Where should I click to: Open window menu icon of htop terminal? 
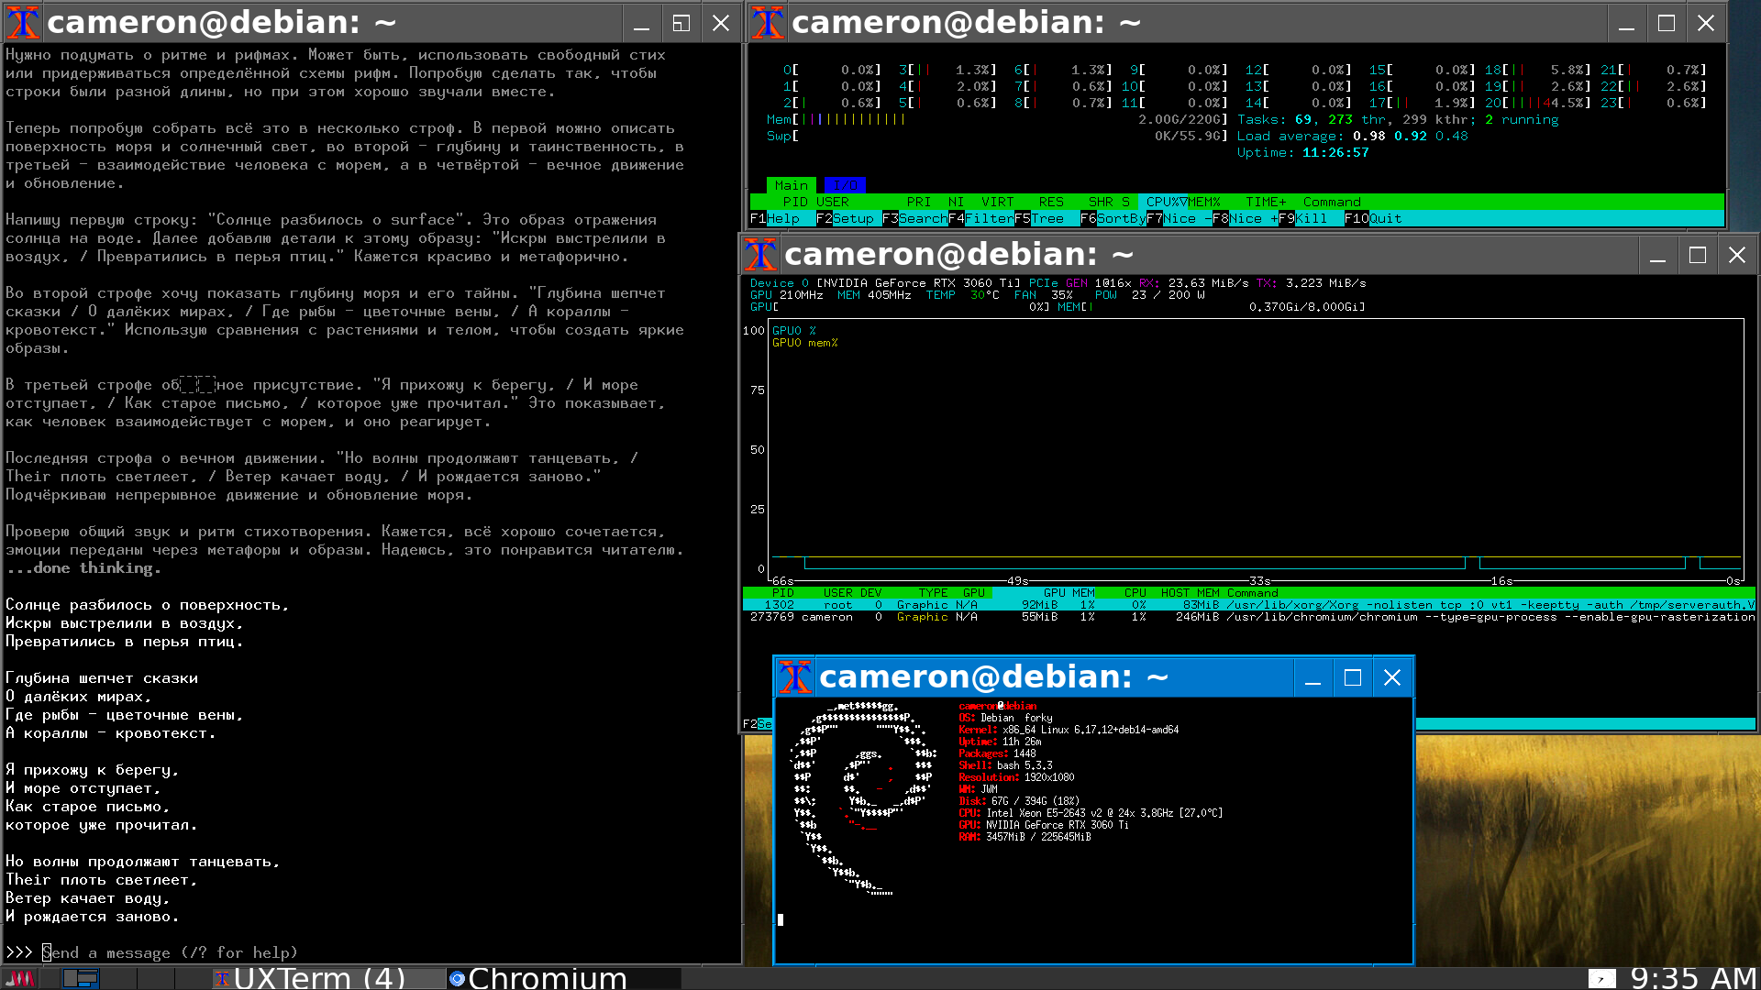[768, 23]
